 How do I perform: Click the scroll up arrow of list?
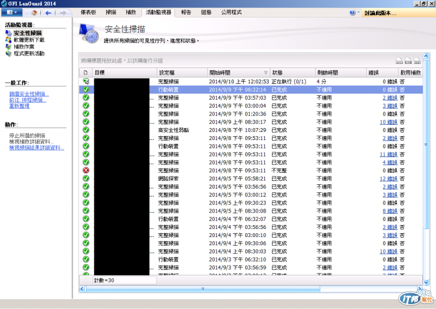(426, 56)
